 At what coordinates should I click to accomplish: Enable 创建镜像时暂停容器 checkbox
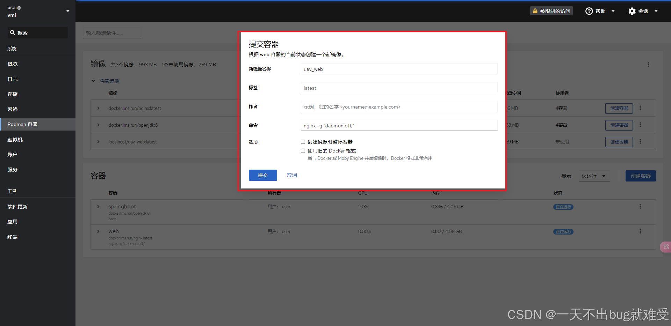coord(303,142)
